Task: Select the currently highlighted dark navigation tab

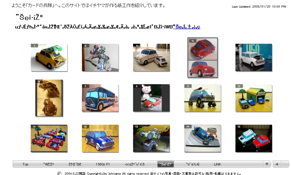Action: (x=165, y=164)
